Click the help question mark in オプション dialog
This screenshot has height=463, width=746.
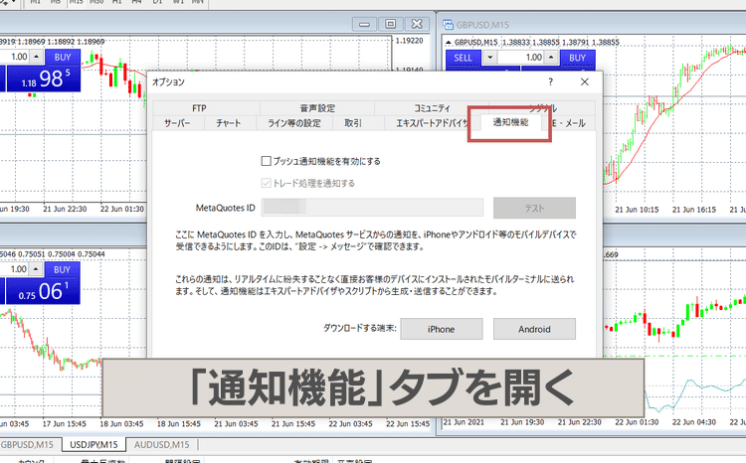tap(550, 81)
